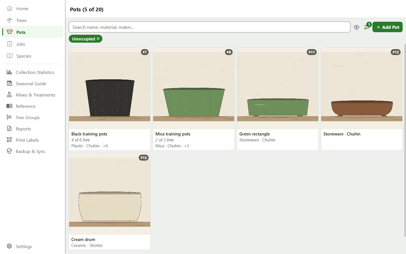This screenshot has height=254, width=406.
Task: Open the pot #12 brown stoneware thumbnail
Action: (362, 88)
